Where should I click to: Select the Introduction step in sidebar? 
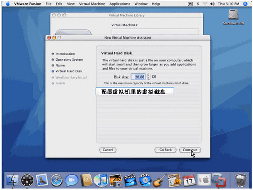click(x=63, y=54)
